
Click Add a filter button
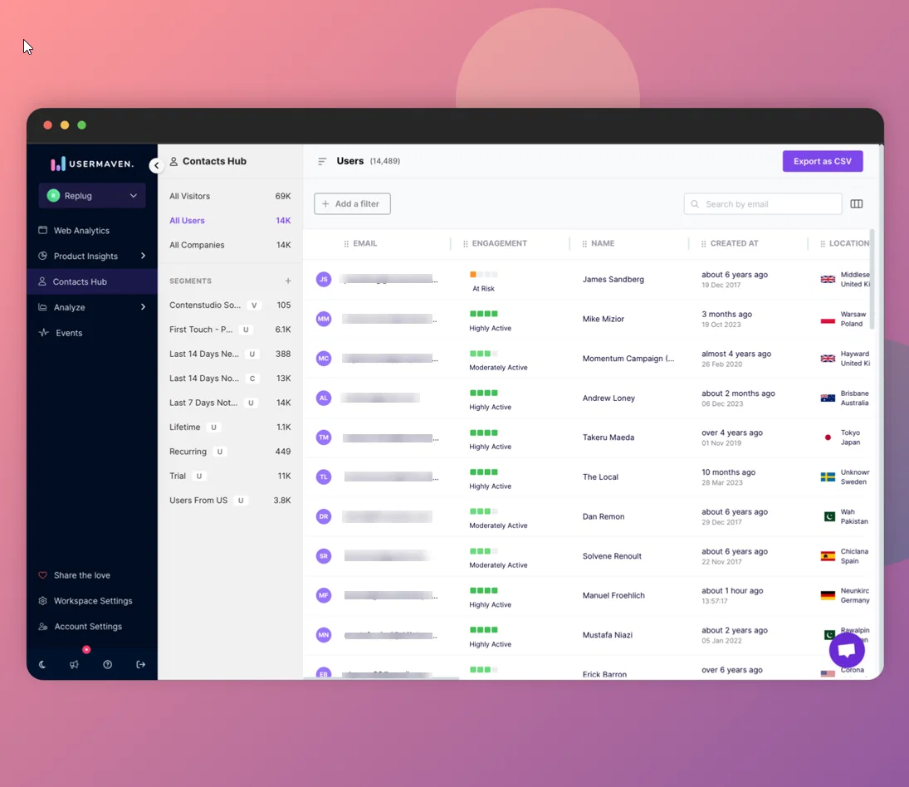pyautogui.click(x=352, y=204)
